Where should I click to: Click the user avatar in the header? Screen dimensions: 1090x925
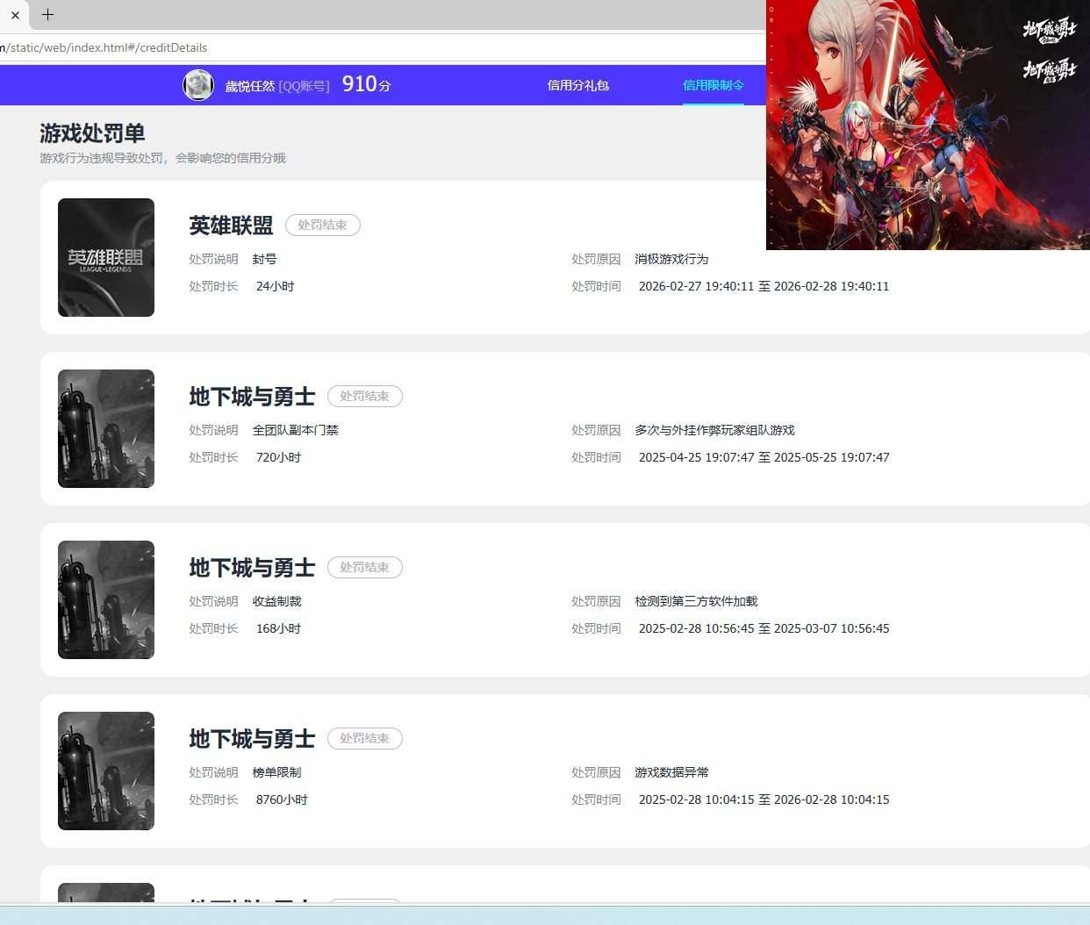click(198, 85)
